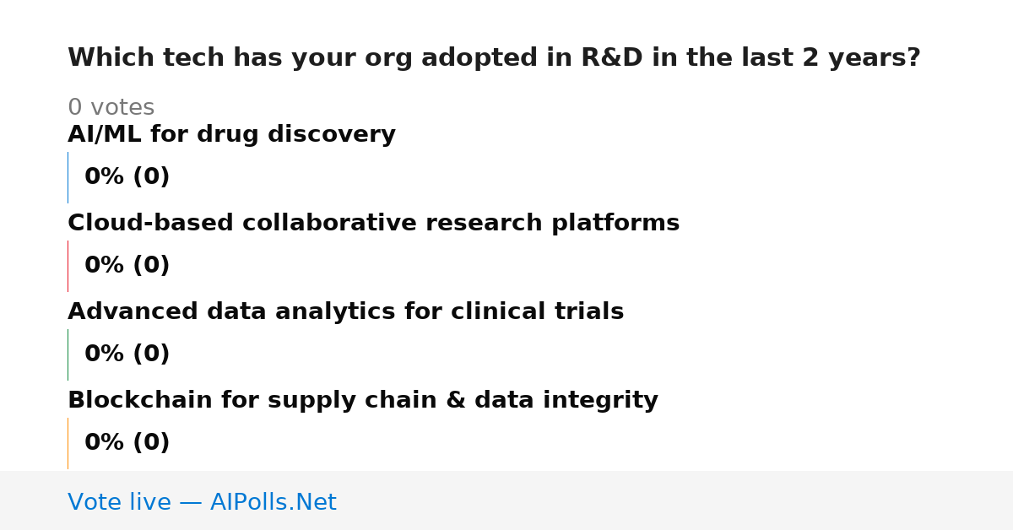Click the poll question title

494,58
